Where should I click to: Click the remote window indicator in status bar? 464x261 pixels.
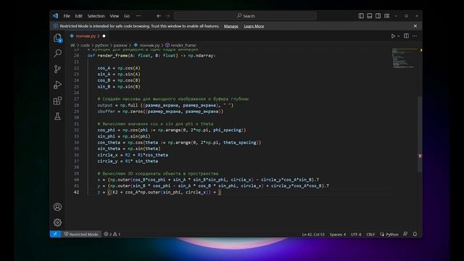55,234
